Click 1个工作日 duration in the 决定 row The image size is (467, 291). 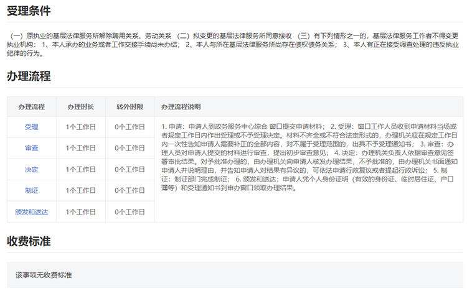81,169
